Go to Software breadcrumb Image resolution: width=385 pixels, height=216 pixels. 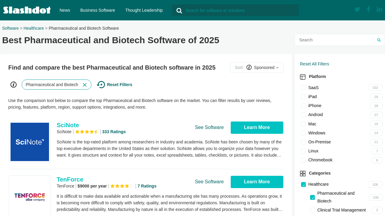tap(10, 28)
